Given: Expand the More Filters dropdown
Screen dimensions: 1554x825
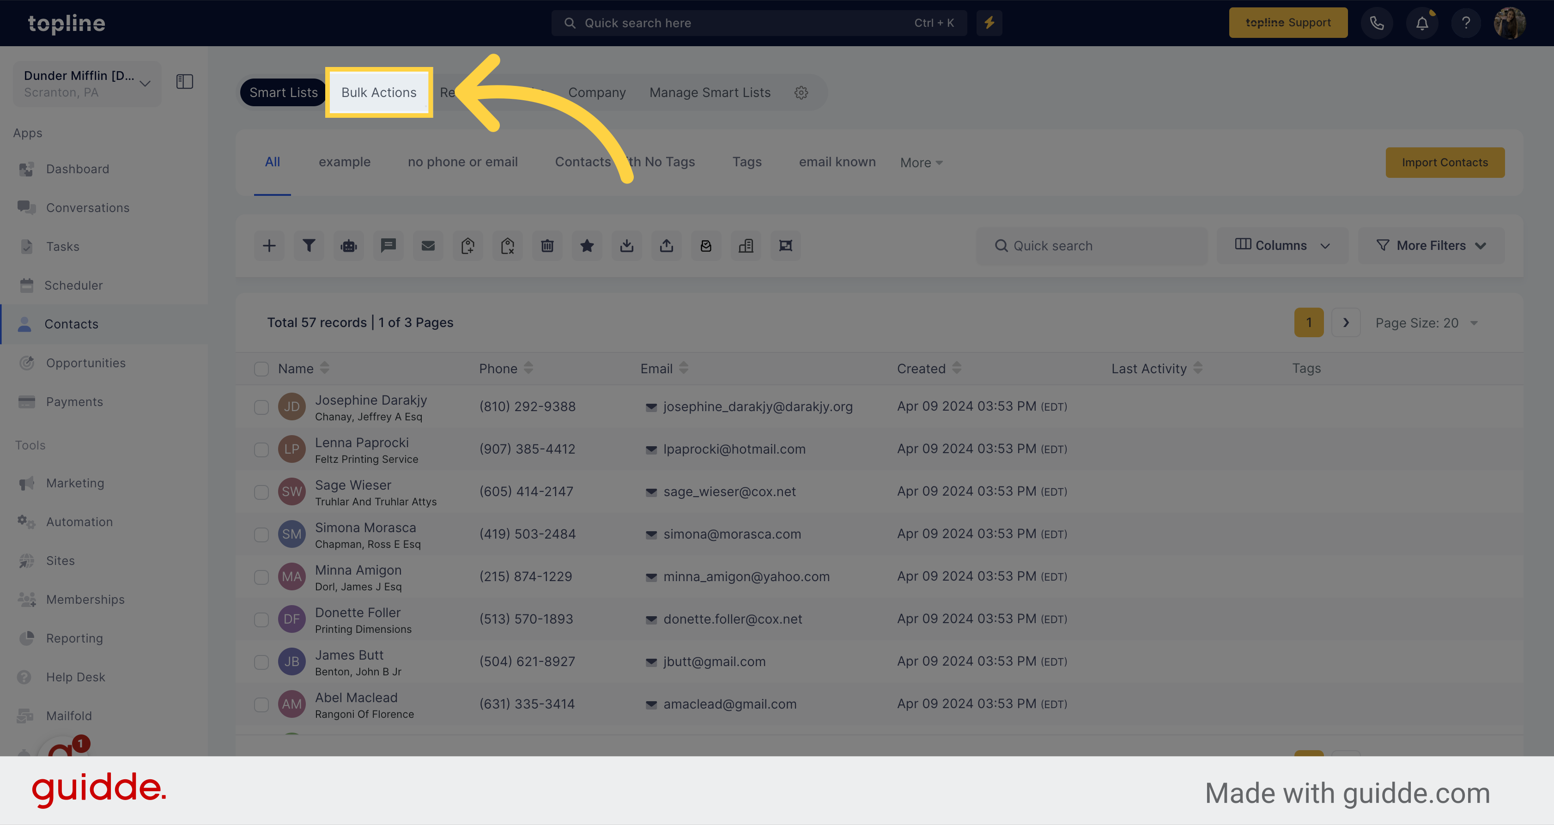Looking at the screenshot, I should click(1431, 244).
